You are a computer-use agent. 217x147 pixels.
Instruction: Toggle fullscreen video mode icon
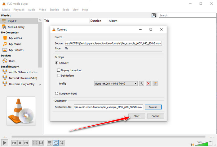point(35,143)
